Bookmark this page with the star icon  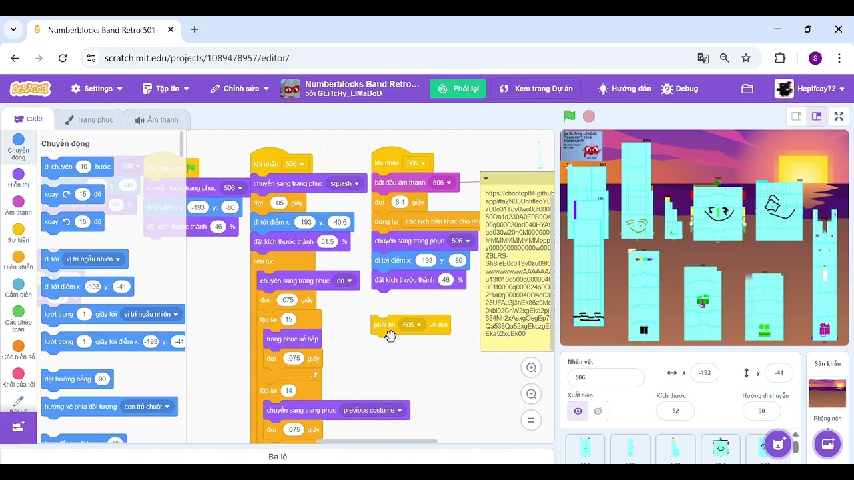pos(746,58)
